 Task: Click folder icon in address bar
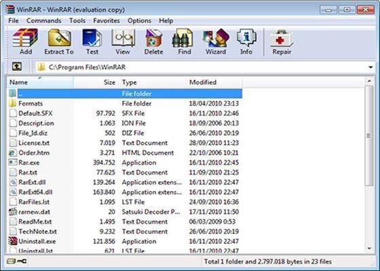click(x=41, y=67)
